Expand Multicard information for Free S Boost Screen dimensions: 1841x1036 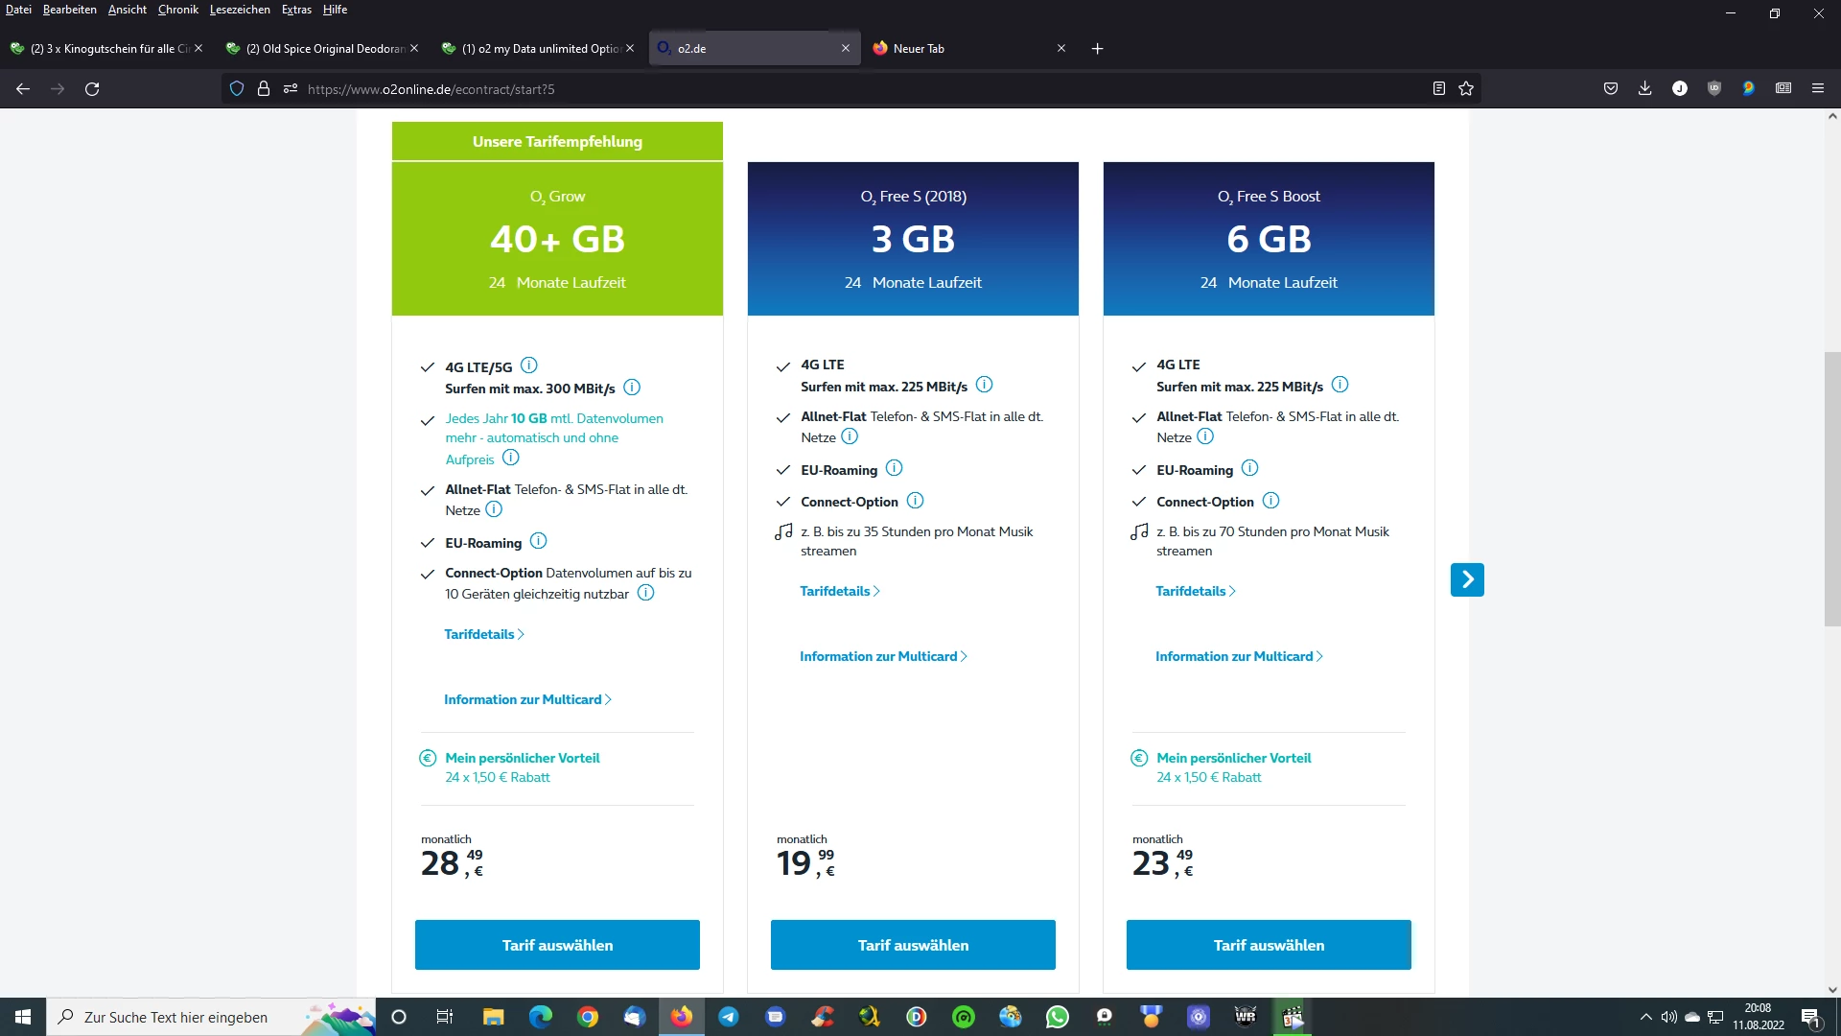(x=1238, y=656)
